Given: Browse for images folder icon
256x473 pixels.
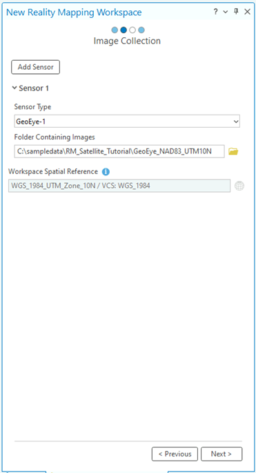Looking at the screenshot, I should [x=233, y=151].
